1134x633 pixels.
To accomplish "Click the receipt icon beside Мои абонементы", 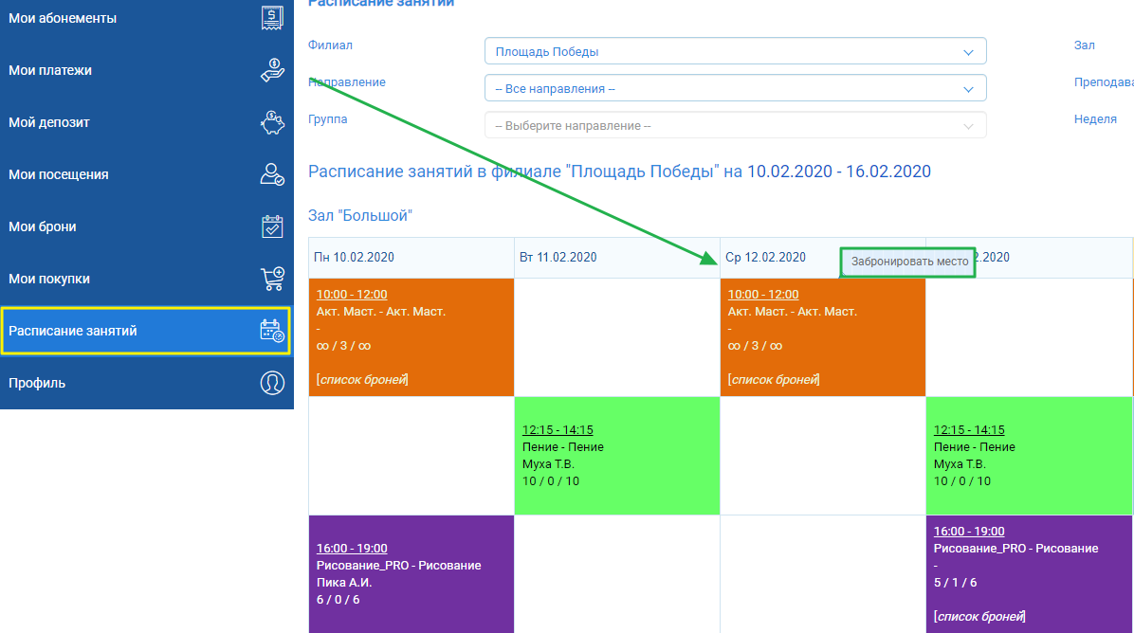I will 272,18.
